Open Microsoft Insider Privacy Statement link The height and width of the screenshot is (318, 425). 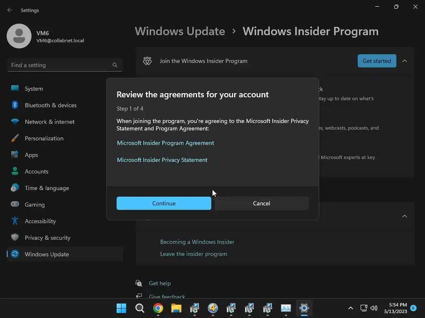(162, 160)
